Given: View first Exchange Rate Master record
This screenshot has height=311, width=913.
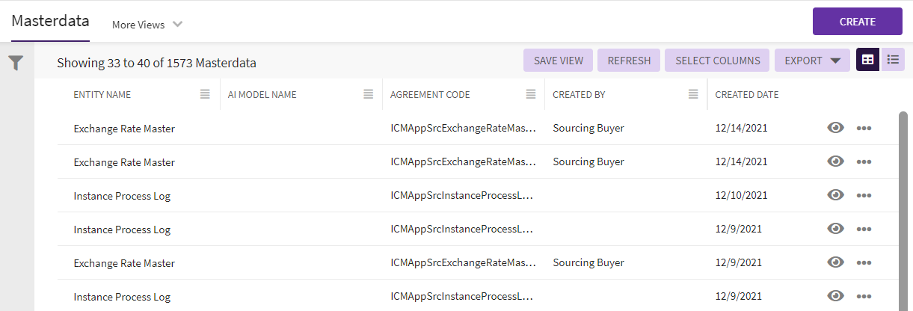Looking at the screenshot, I should pyautogui.click(x=836, y=128).
